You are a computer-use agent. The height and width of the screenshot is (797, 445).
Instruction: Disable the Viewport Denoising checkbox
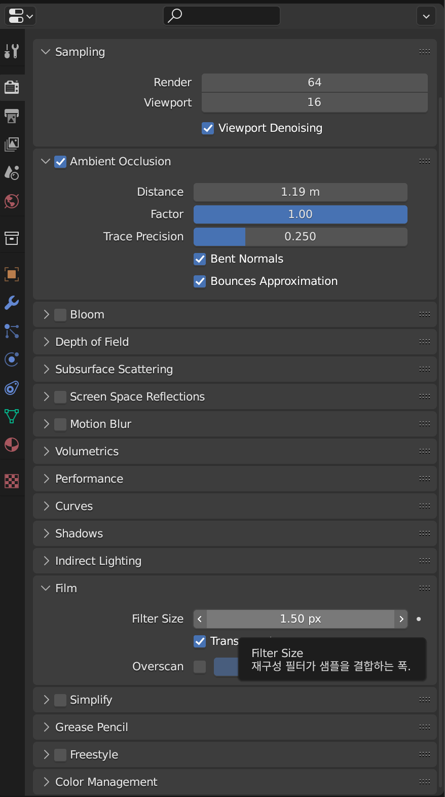click(208, 128)
